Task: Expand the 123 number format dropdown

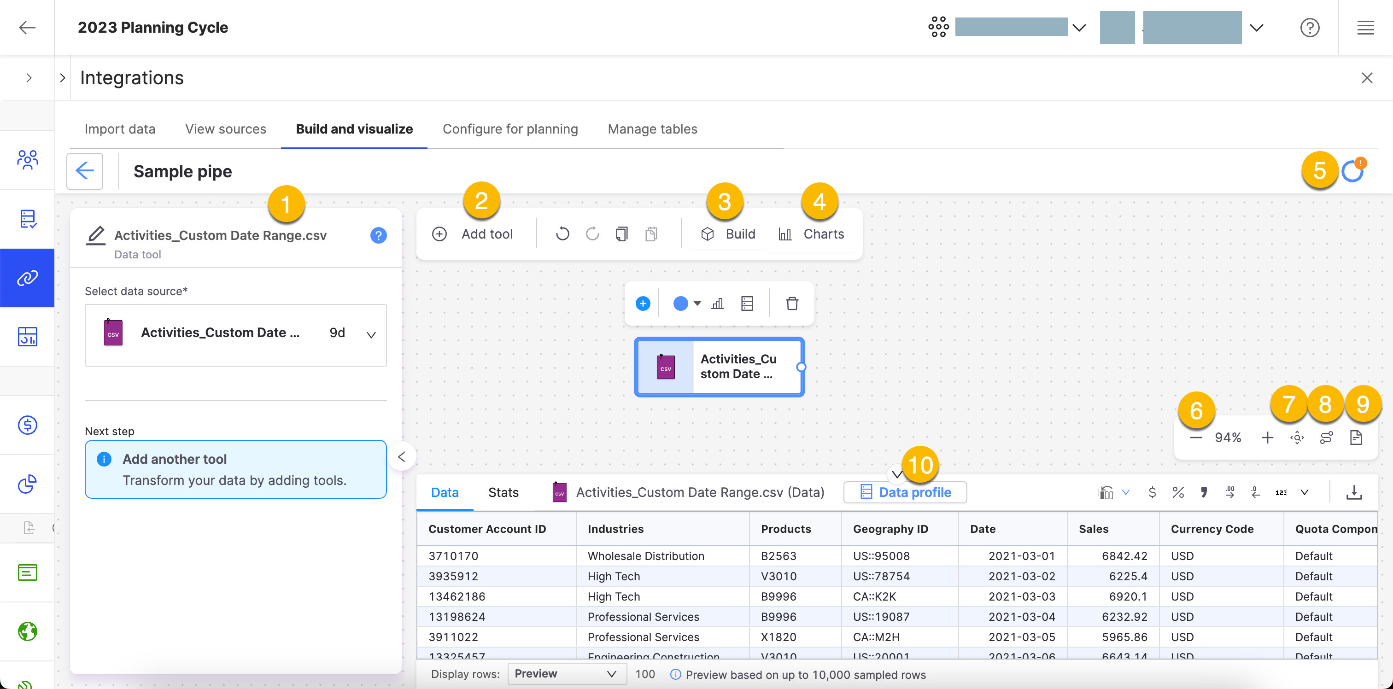Action: pyautogui.click(x=1304, y=493)
